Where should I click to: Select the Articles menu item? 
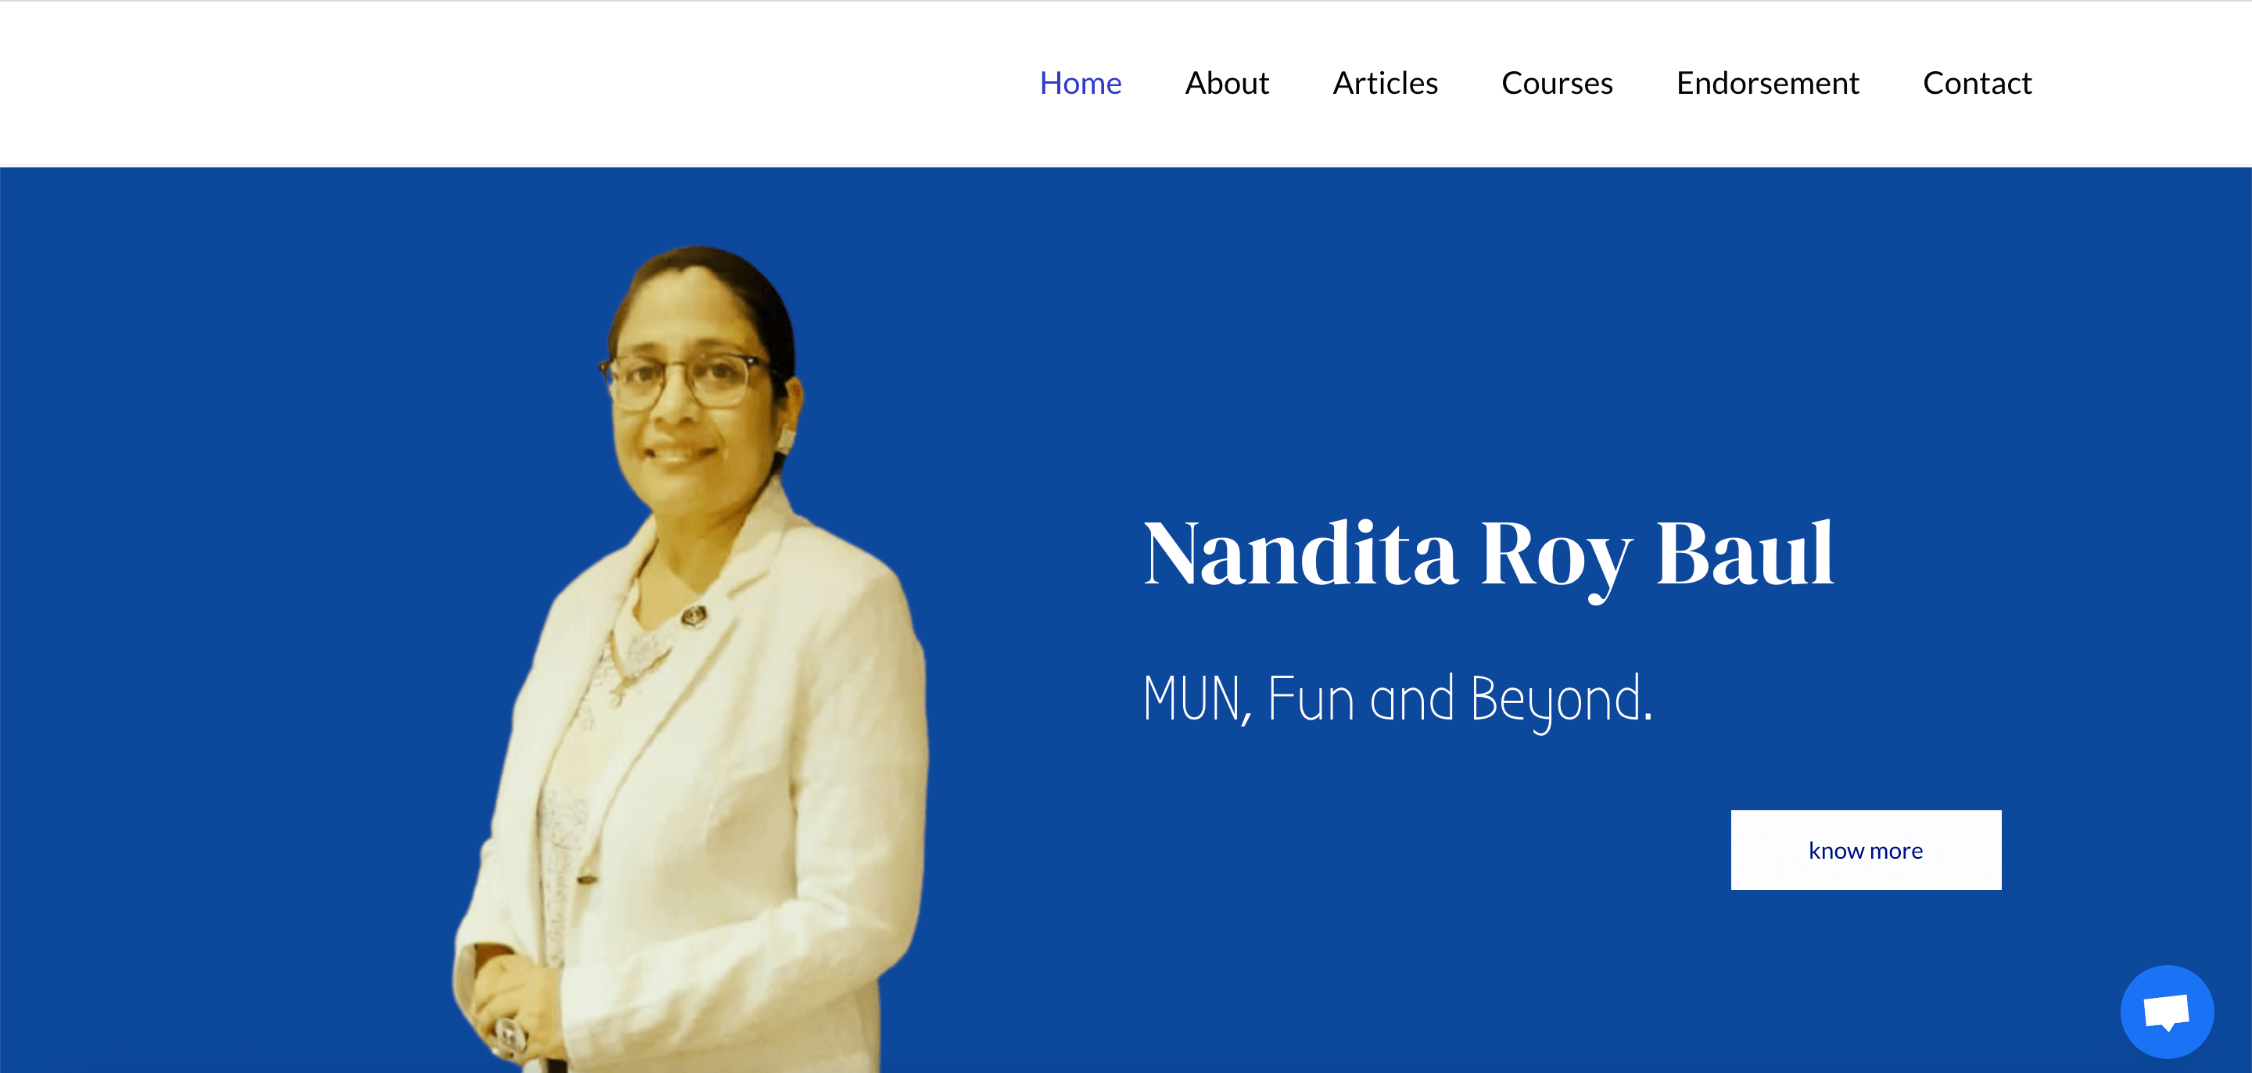pyautogui.click(x=1385, y=83)
